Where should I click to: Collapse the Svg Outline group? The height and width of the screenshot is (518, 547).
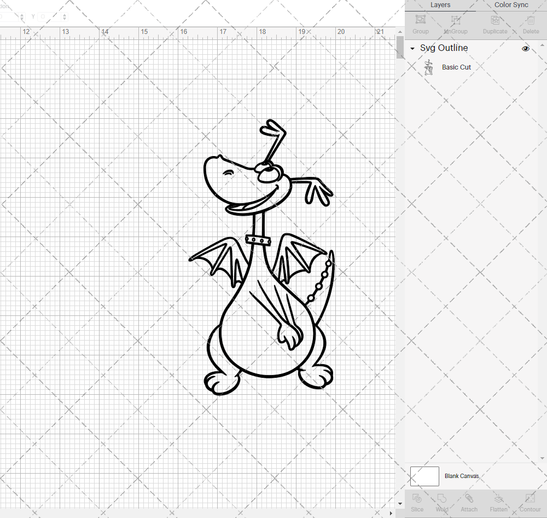point(412,49)
